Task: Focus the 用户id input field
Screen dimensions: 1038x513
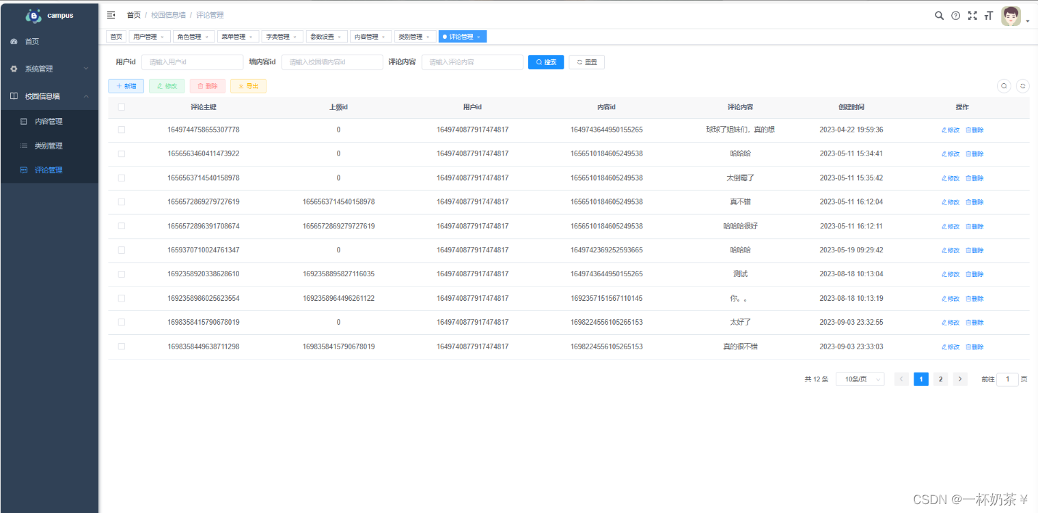Action: click(192, 62)
